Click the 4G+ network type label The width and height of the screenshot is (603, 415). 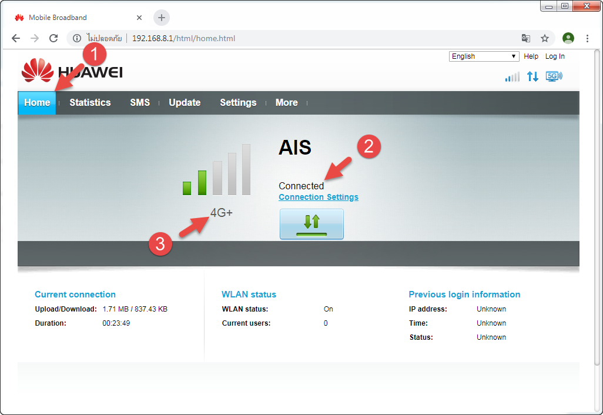point(221,213)
